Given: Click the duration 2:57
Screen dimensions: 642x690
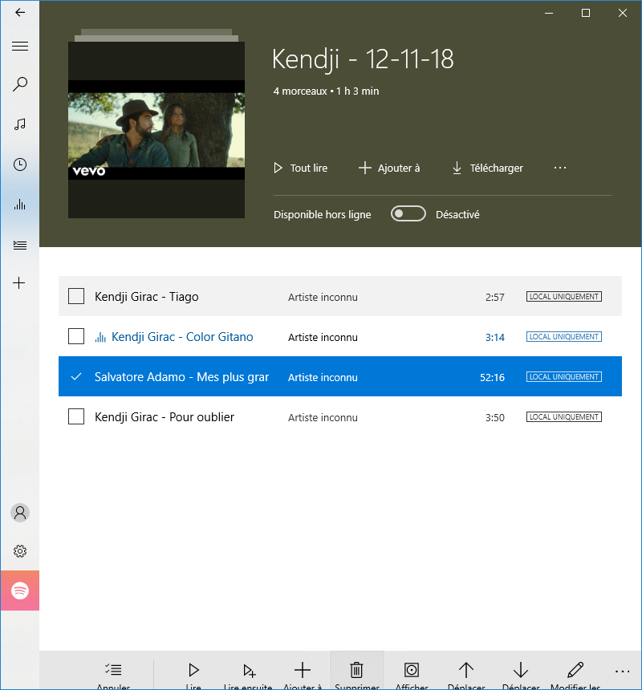Looking at the screenshot, I should click(x=495, y=298).
